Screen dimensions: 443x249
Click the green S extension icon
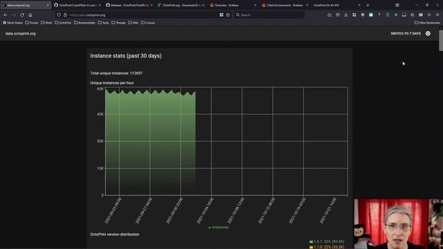388,15
